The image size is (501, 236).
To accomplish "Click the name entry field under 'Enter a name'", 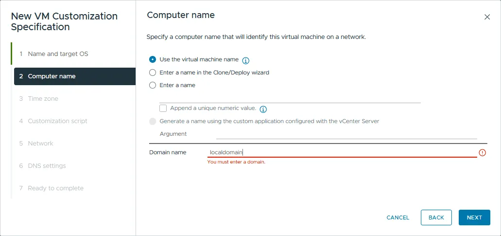I will [x=290, y=98].
